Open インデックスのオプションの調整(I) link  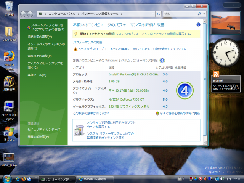click(x=46, y=47)
